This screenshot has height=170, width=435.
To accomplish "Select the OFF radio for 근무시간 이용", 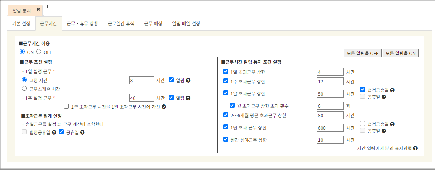I will 39,52.
